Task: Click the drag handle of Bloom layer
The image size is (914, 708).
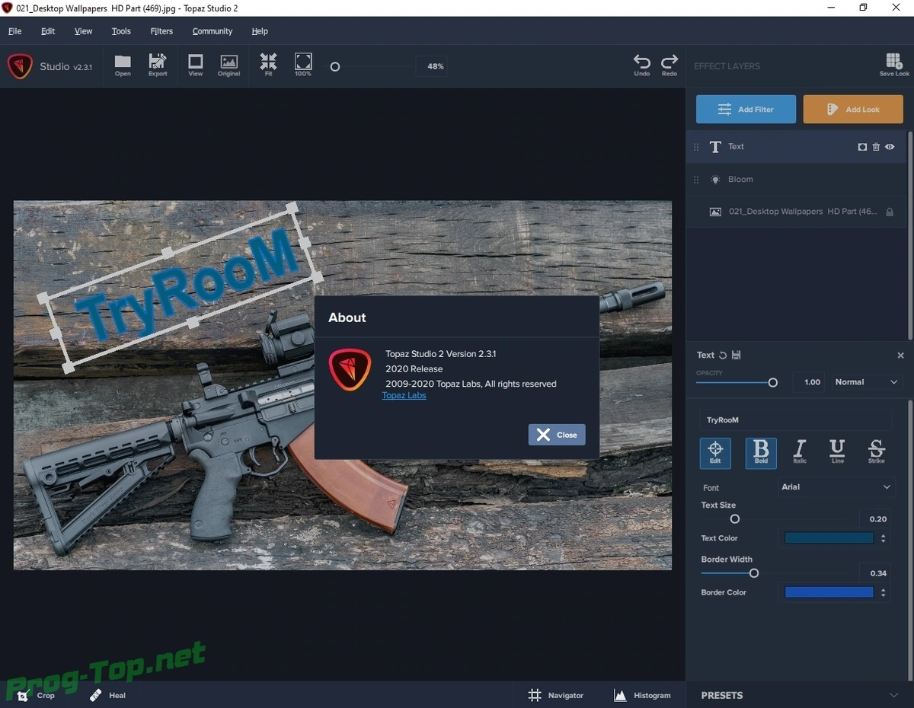Action: tap(695, 180)
